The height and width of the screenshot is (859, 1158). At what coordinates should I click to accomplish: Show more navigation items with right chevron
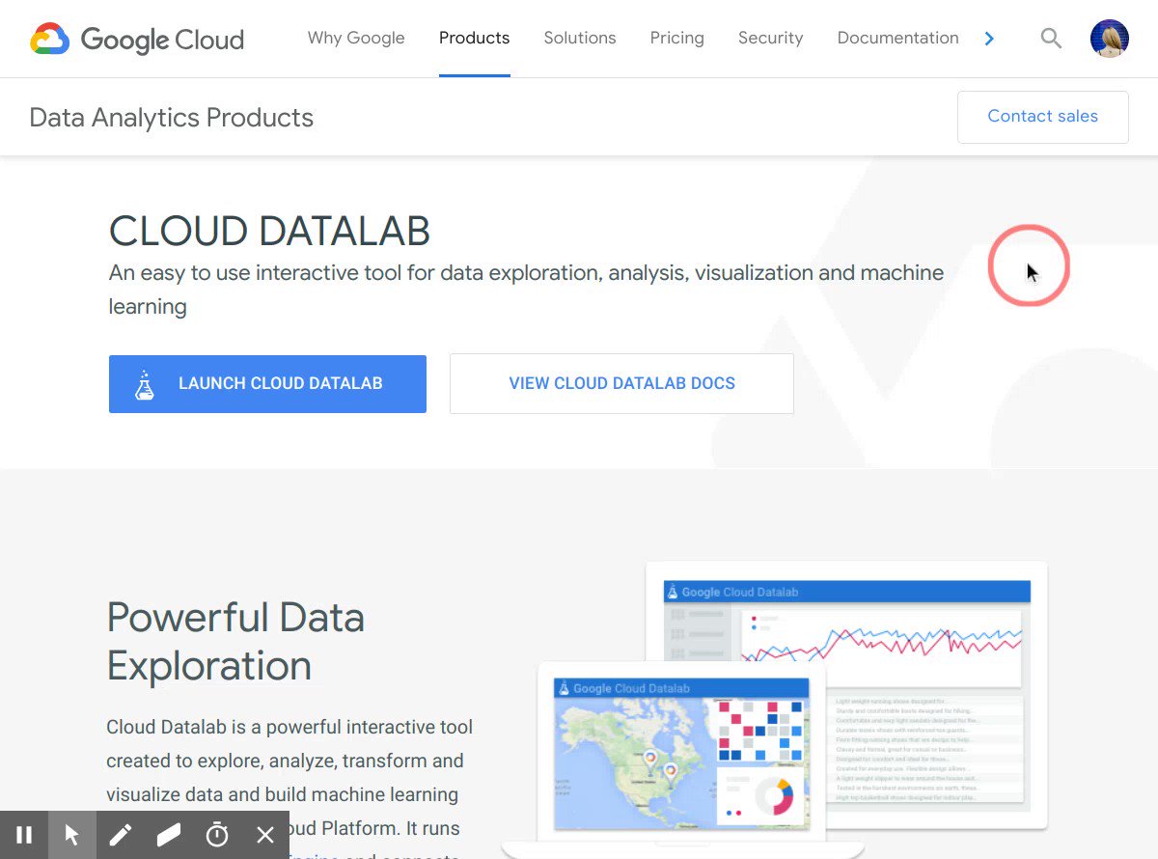click(x=989, y=39)
